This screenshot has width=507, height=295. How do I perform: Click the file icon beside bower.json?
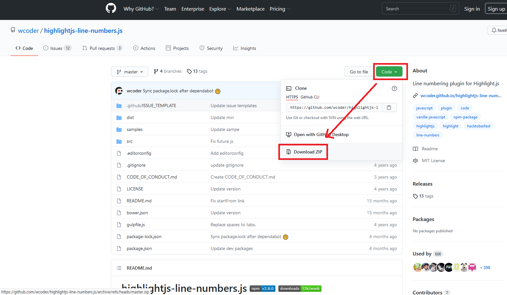tap(119, 213)
